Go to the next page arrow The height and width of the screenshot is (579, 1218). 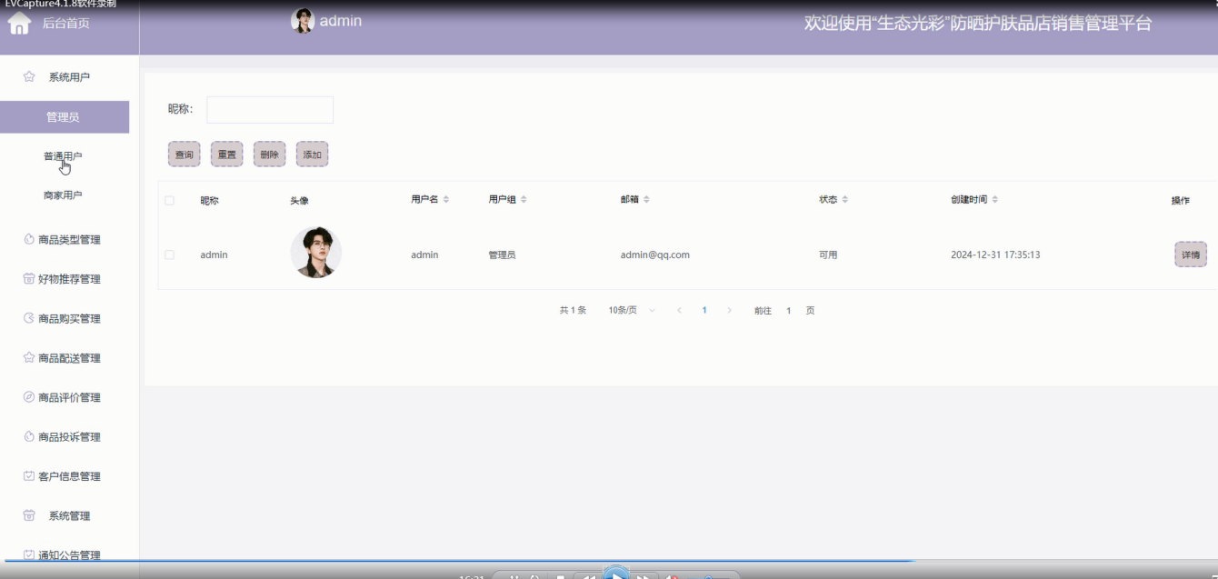click(x=729, y=311)
